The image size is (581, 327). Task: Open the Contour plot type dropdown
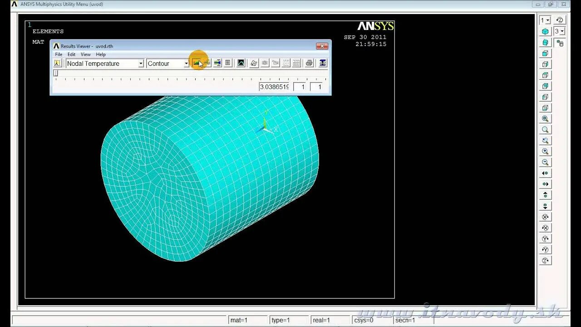click(x=186, y=64)
